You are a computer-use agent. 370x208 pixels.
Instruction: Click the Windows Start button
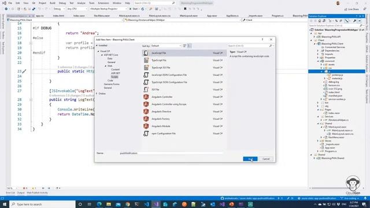pos(5,204)
